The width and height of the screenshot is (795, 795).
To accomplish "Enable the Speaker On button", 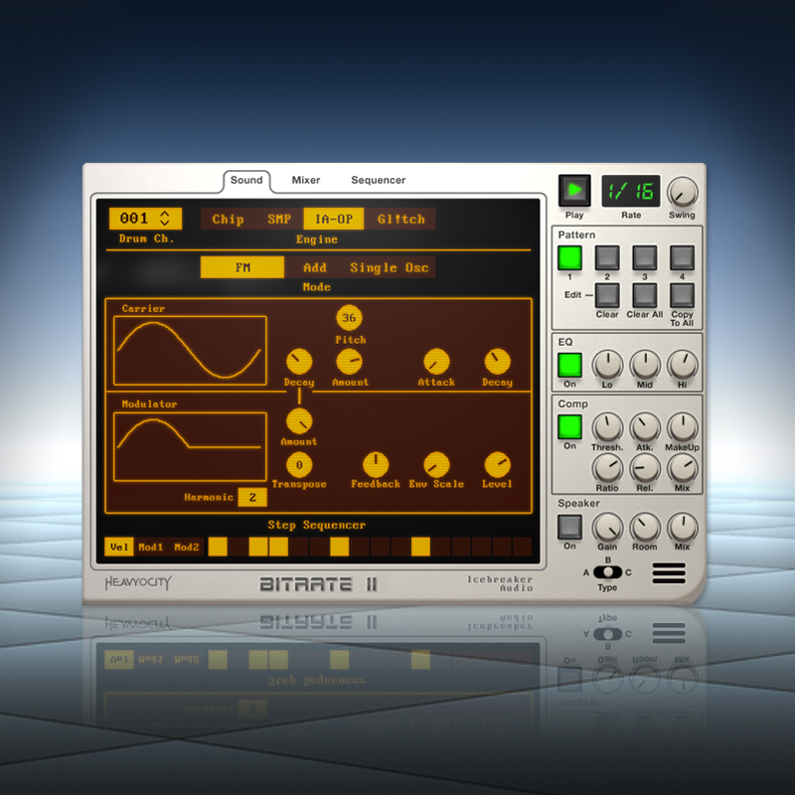I will 569,527.
